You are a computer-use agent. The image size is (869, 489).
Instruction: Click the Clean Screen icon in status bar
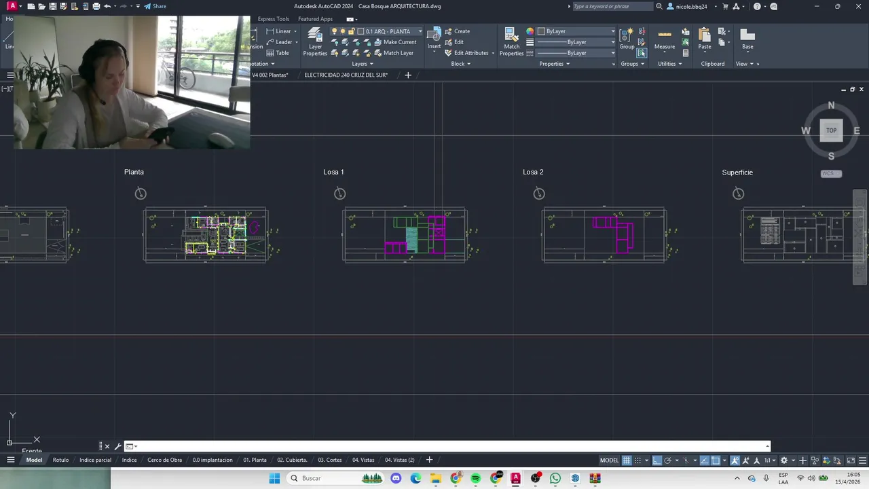point(851,460)
